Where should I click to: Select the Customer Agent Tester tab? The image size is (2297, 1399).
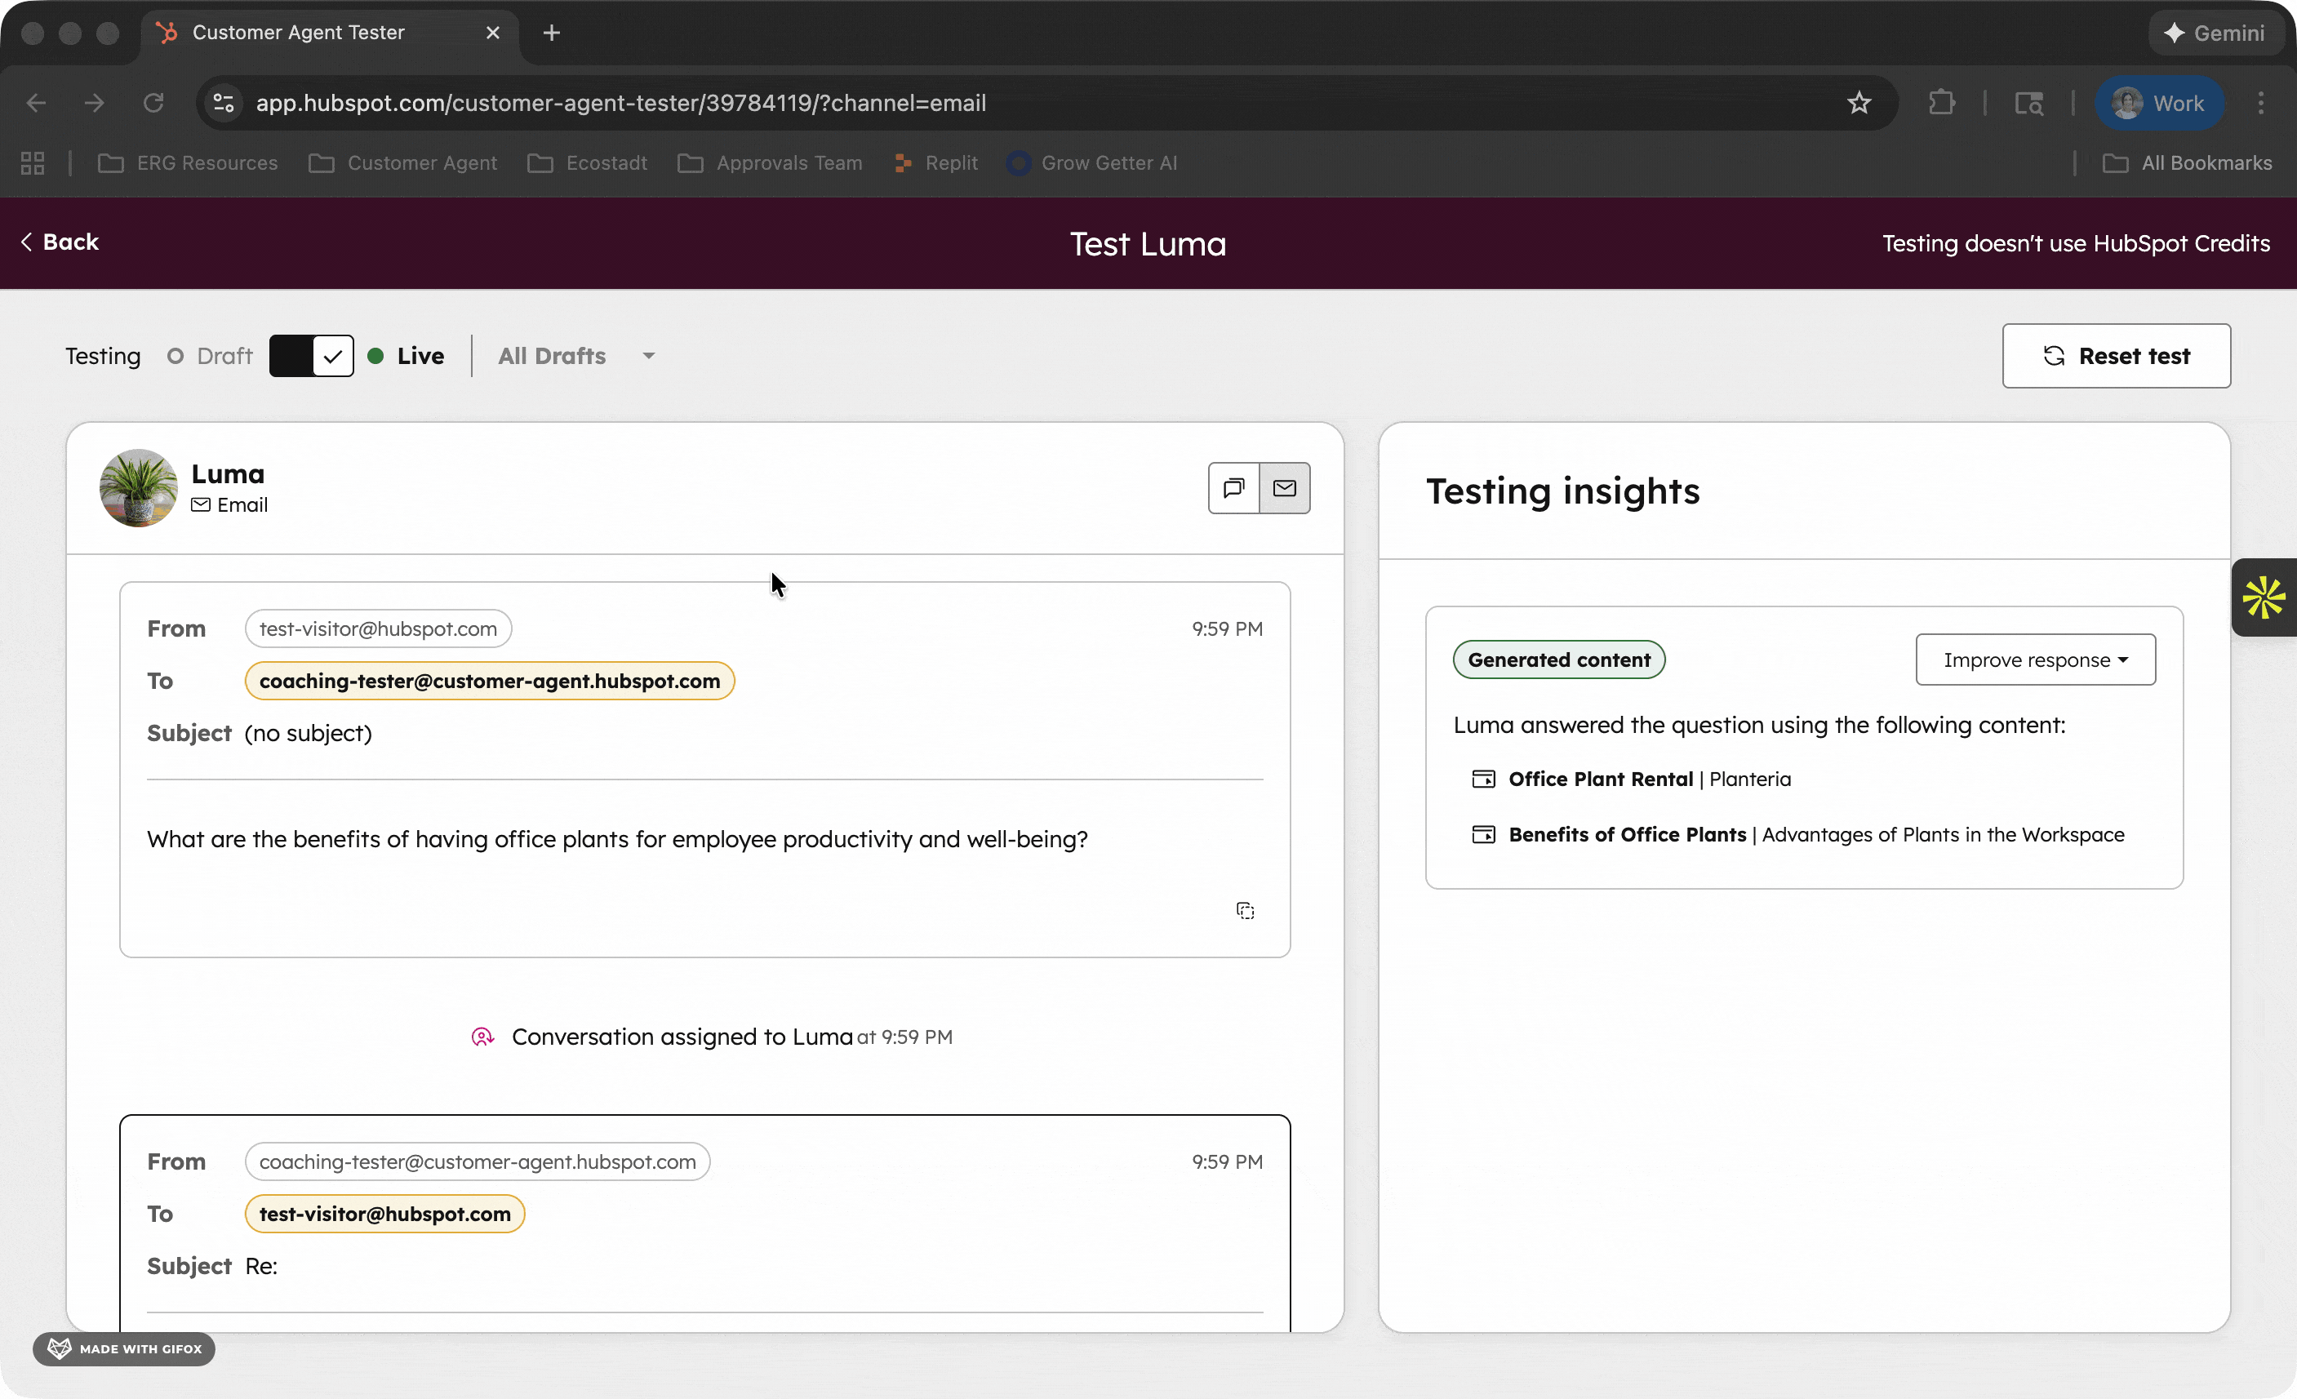click(298, 33)
